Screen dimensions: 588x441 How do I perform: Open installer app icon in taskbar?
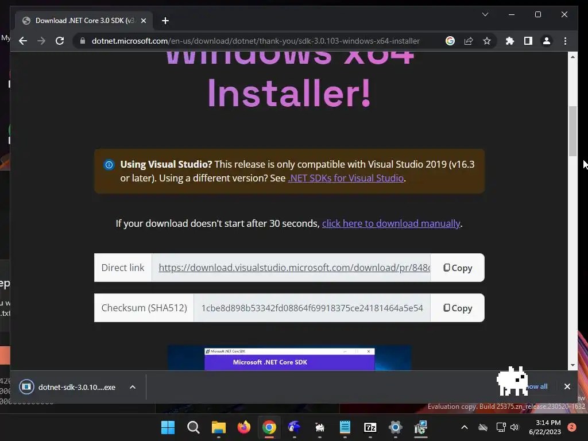pyautogui.click(x=421, y=427)
